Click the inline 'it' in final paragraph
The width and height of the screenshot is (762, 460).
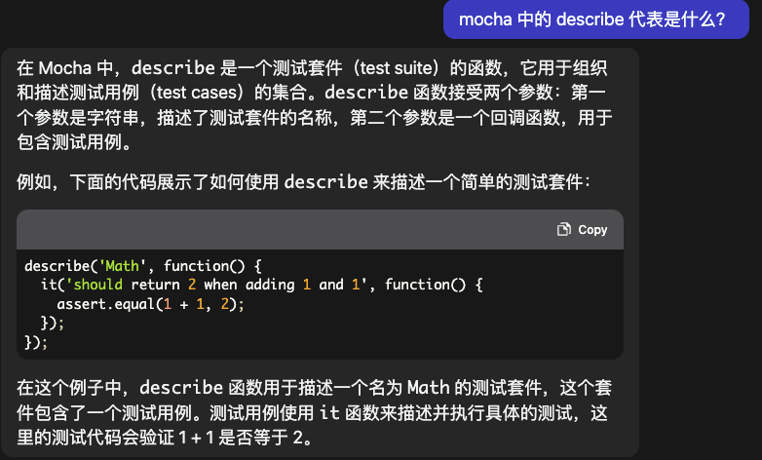coord(329,412)
